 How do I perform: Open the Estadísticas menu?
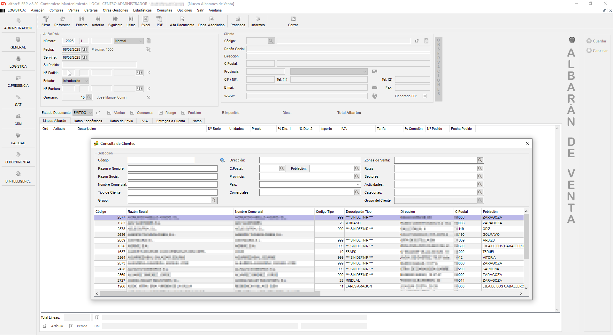tap(142, 10)
